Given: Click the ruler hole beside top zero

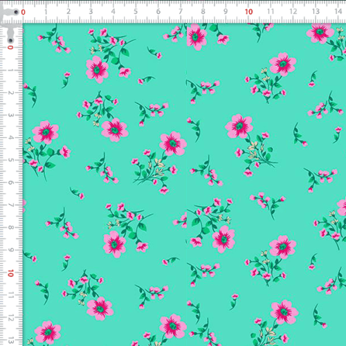Looking at the screenshot, I should [x=16, y=12].
